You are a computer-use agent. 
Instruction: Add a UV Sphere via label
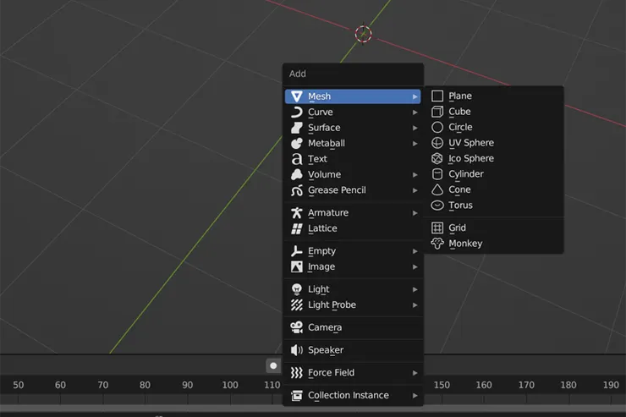tap(471, 143)
